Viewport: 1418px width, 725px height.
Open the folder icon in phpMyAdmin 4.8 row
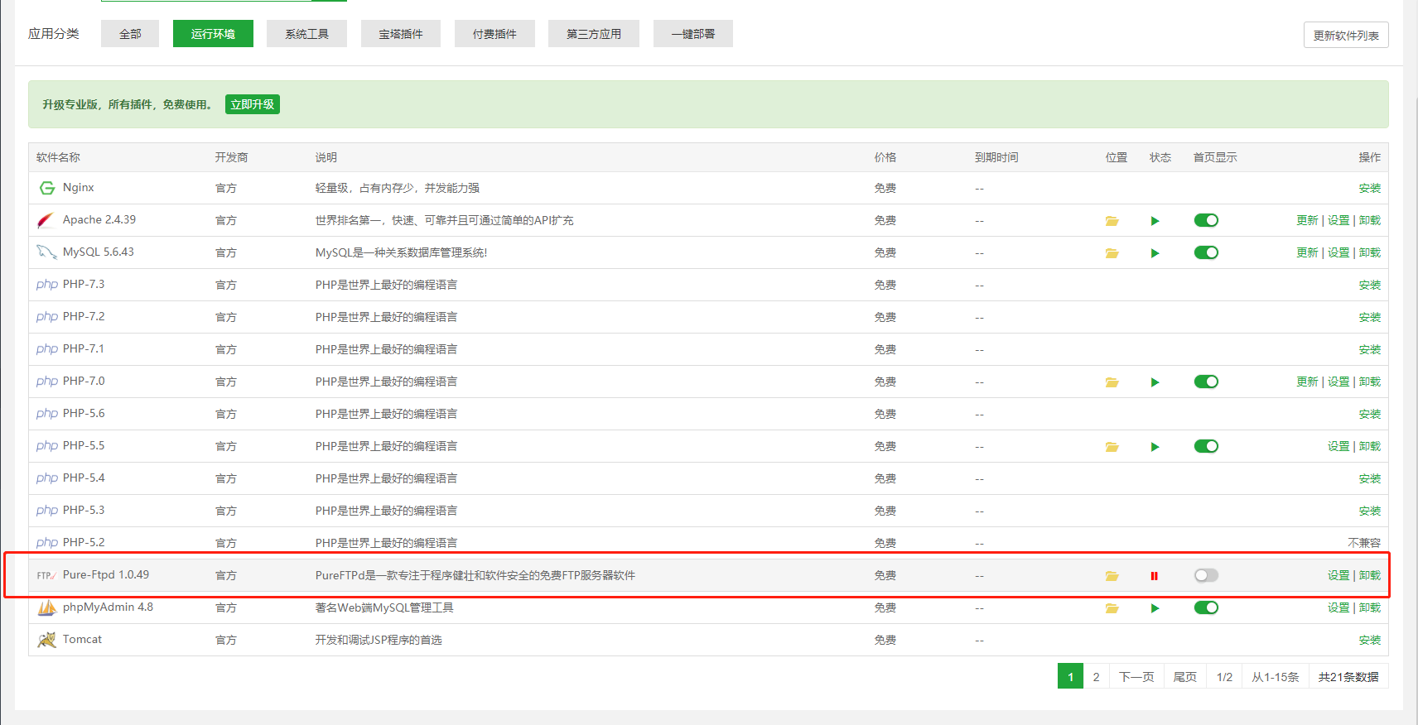point(1112,608)
